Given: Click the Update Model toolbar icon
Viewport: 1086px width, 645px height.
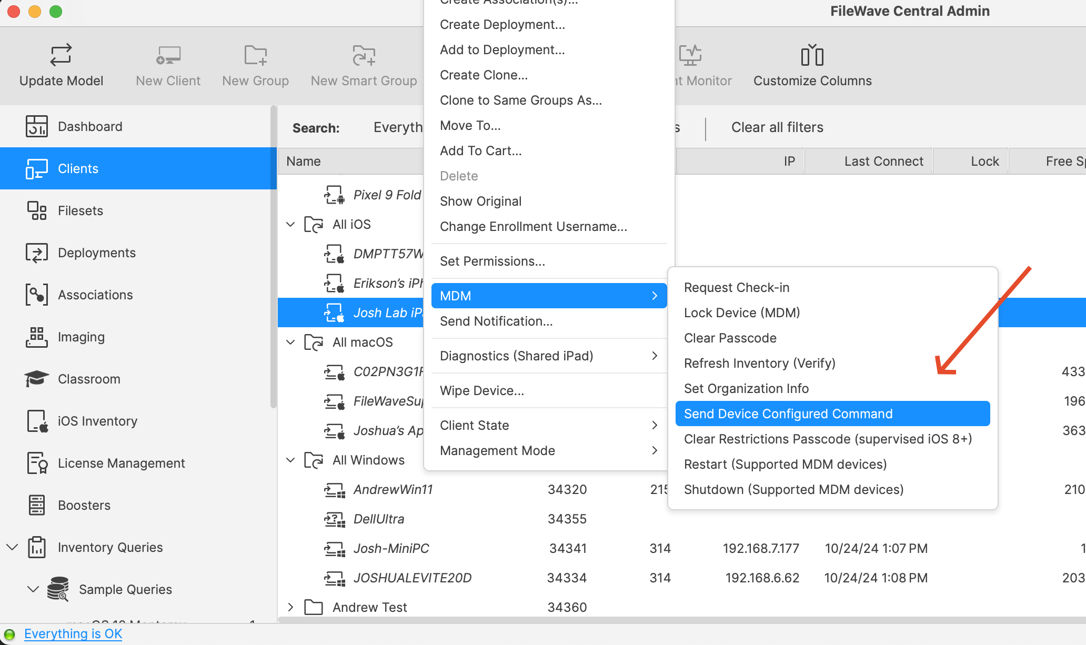Looking at the screenshot, I should (61, 55).
